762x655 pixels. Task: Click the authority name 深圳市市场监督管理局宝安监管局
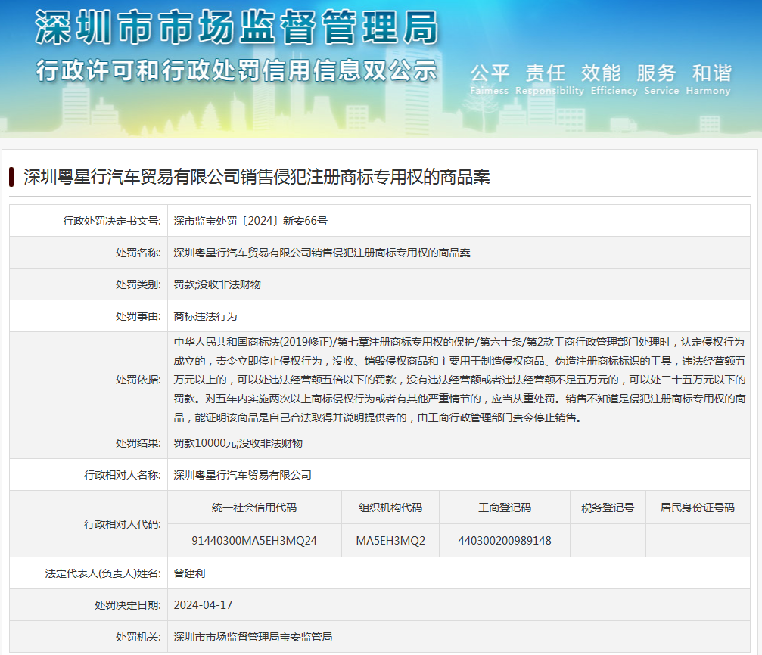tap(253, 637)
